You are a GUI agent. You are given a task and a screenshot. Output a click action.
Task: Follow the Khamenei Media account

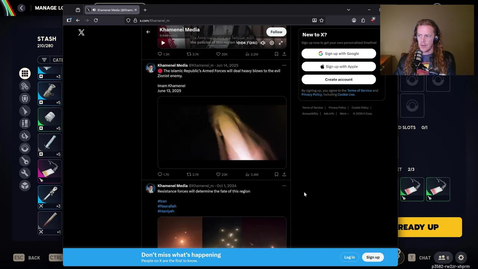276,32
